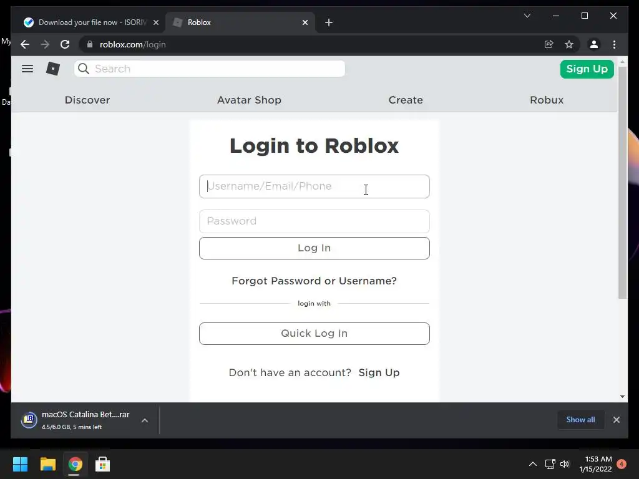Click the Login to Roblox heading
Viewport: 639px width, 479px height.
point(315,146)
